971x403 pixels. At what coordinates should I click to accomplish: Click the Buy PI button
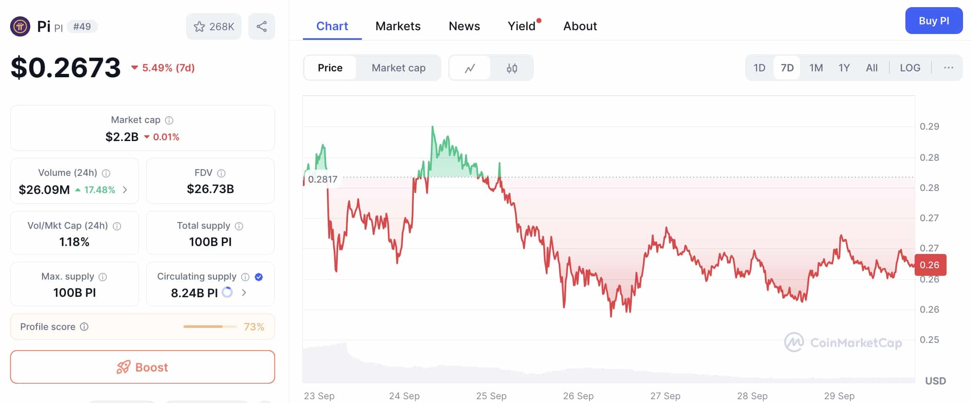pos(934,21)
